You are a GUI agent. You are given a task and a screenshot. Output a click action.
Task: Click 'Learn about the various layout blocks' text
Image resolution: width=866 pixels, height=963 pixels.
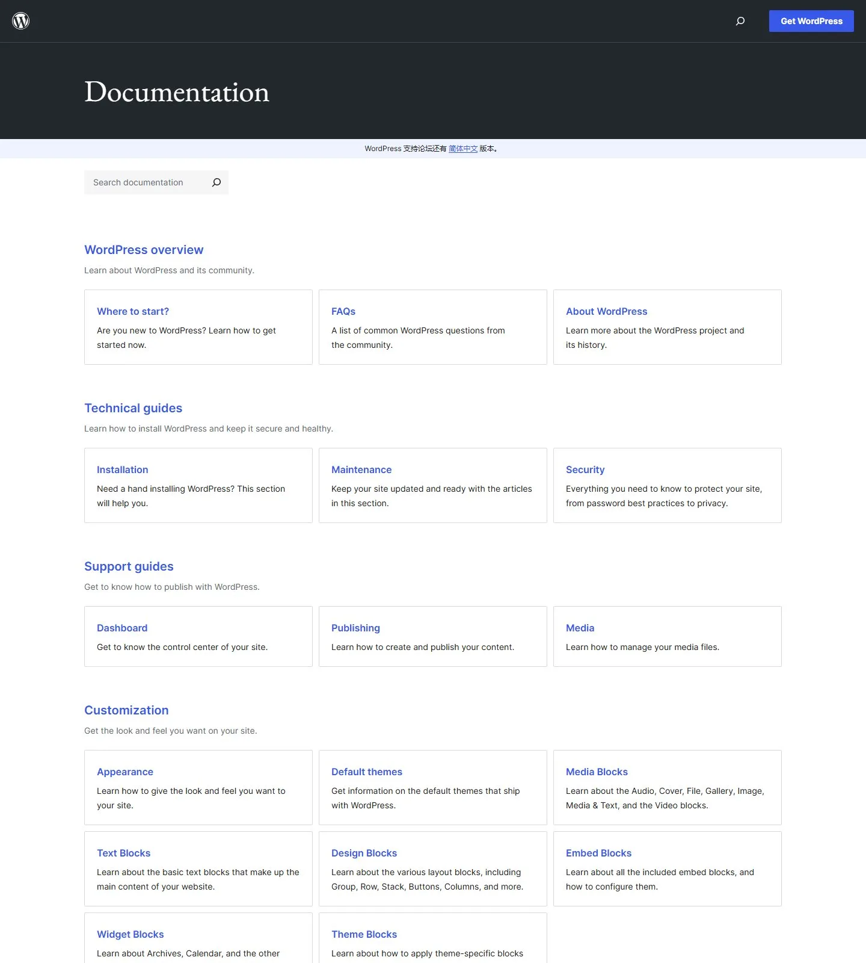coord(427,879)
